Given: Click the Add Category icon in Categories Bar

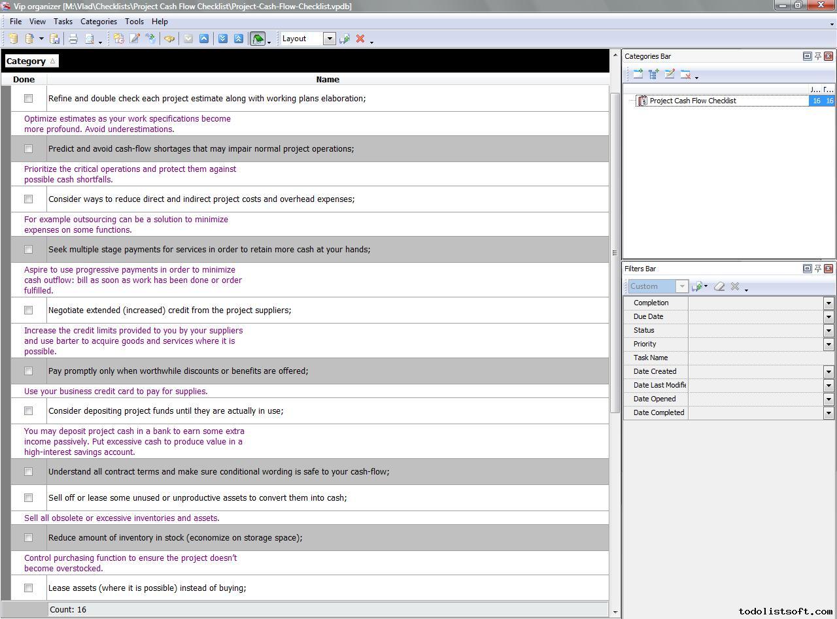Looking at the screenshot, I should point(638,75).
